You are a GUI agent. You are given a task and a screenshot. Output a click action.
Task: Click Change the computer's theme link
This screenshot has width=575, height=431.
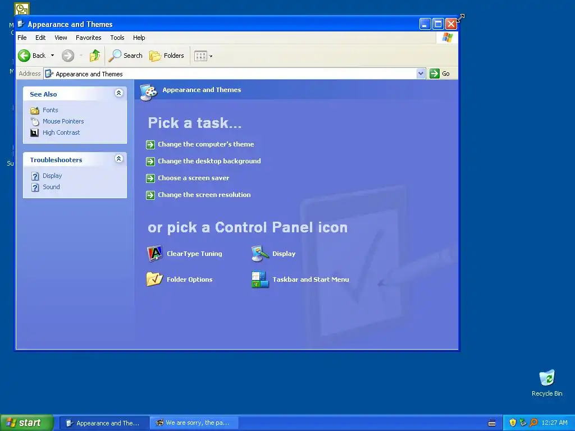click(206, 144)
